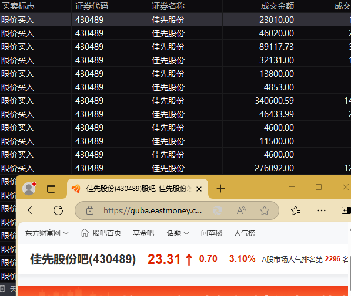Select the row with amount 46433.99
The image size is (351, 296).
point(175,114)
